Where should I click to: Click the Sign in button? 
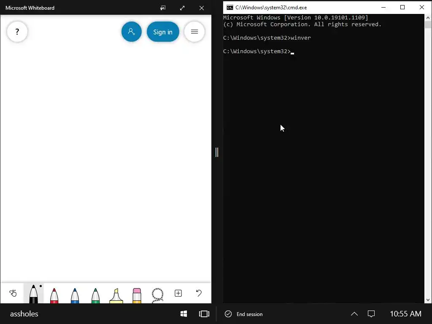coord(163,32)
